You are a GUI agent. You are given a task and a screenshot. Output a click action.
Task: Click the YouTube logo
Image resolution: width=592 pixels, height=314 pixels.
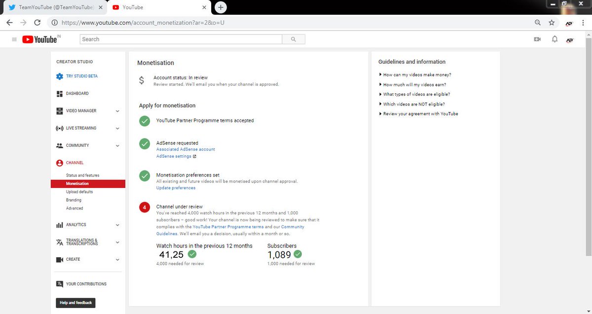pos(39,39)
